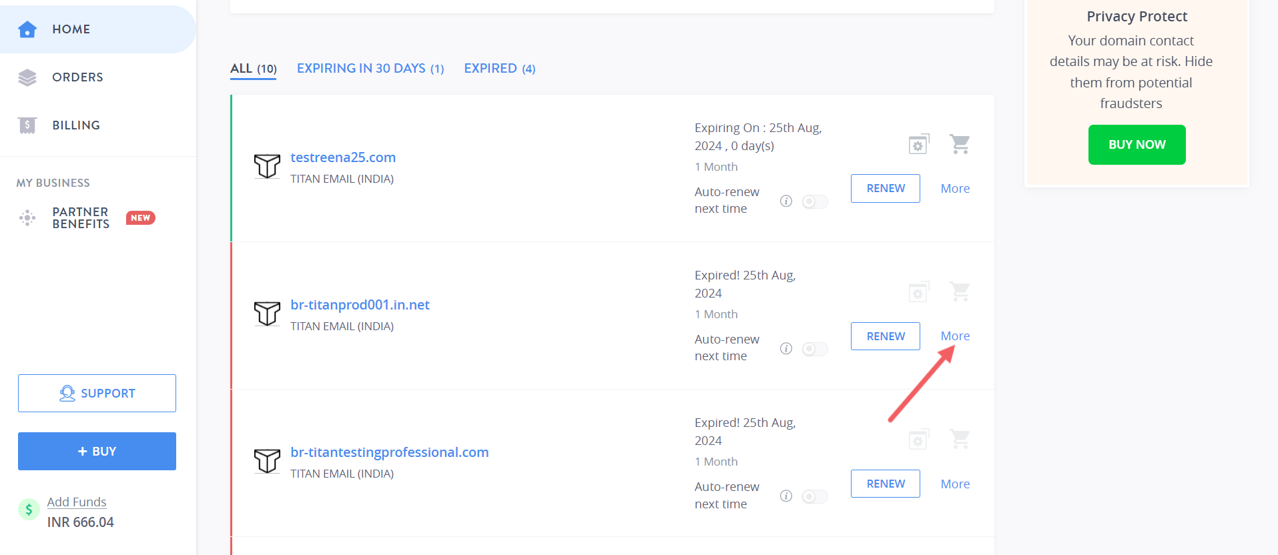Expand More options for testreena25.com
Viewport: 1278px width, 555px height.
955,189
